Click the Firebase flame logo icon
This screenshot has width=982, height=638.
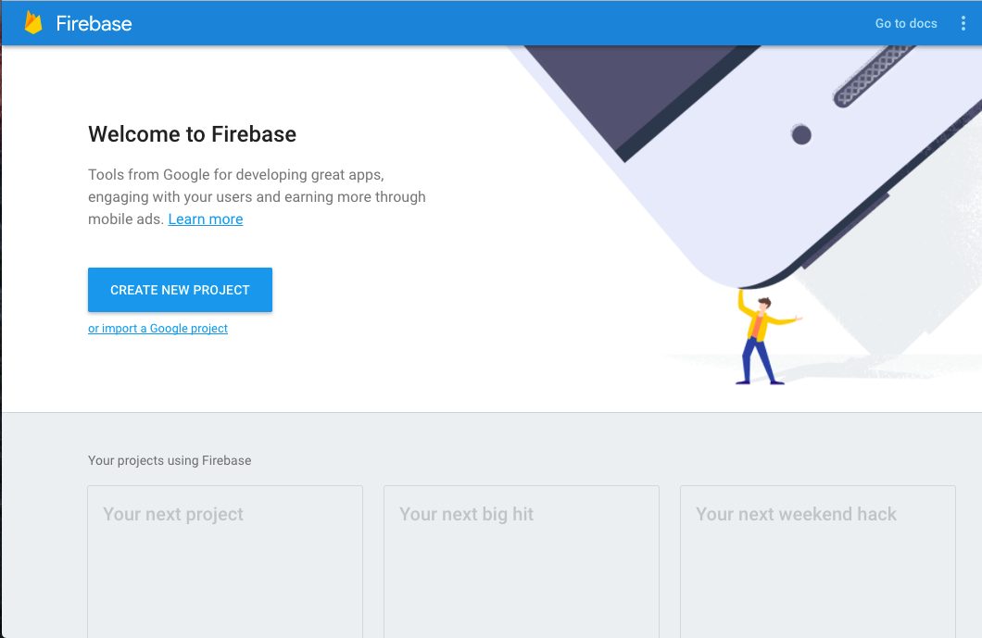coord(33,22)
